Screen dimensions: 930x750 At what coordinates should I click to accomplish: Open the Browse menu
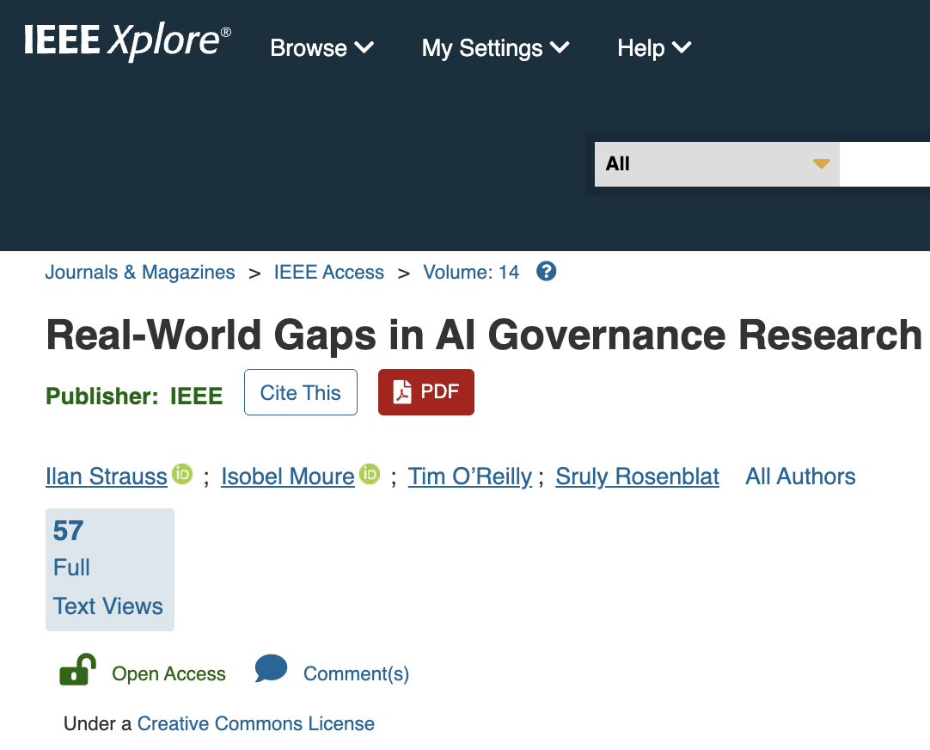[322, 48]
